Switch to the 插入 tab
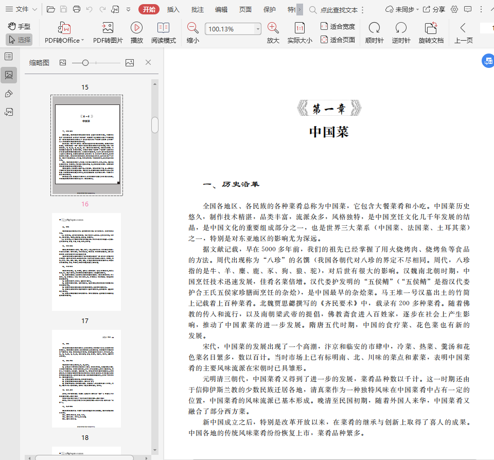The height and width of the screenshot is (460, 494). pos(173,10)
